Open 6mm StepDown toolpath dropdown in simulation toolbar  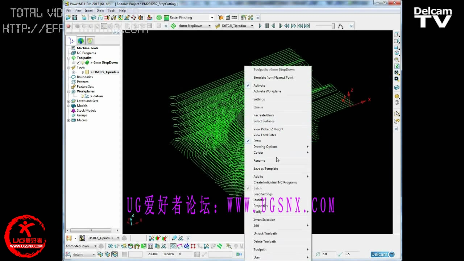209,26
